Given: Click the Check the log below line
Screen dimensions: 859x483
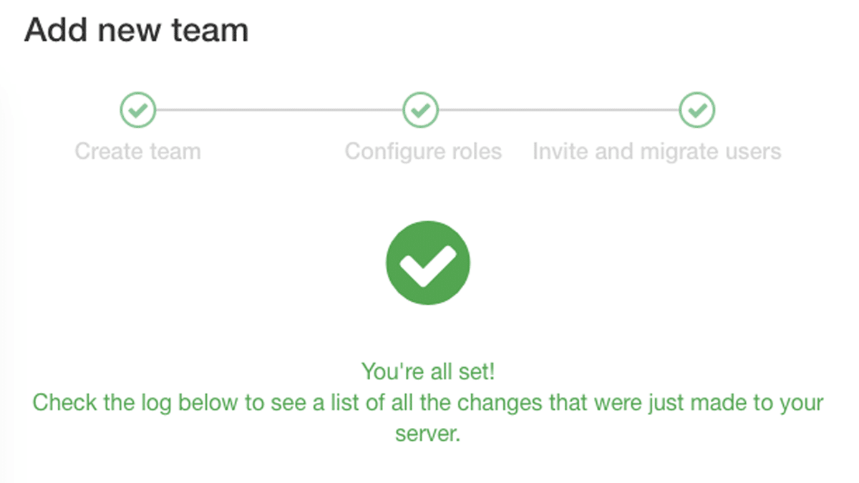Looking at the screenshot, I should tap(428, 402).
